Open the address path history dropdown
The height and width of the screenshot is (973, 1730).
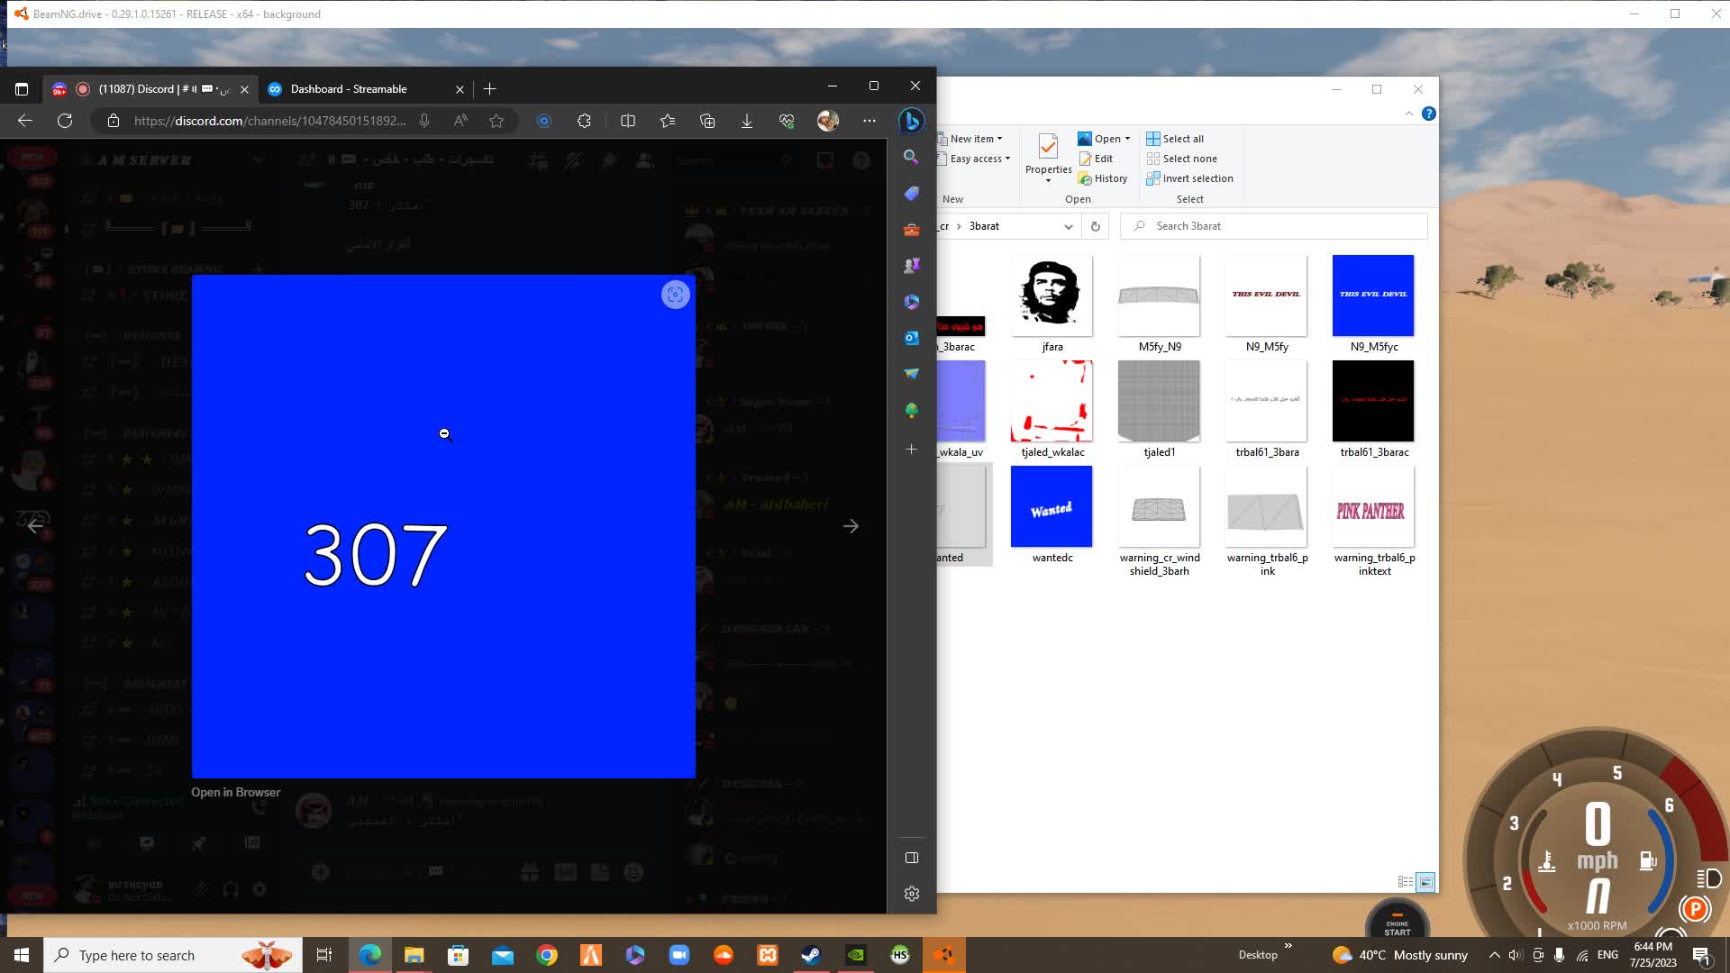pyautogui.click(x=1068, y=226)
